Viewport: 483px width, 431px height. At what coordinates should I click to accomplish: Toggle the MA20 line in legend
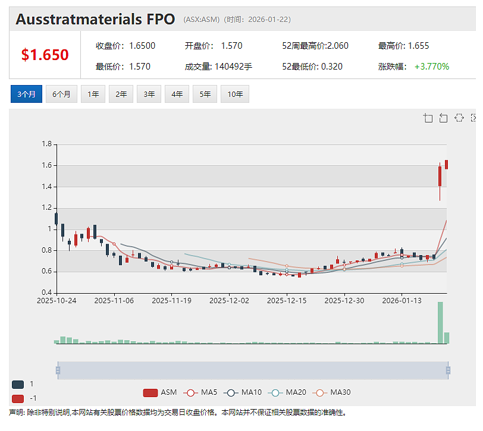click(x=287, y=392)
